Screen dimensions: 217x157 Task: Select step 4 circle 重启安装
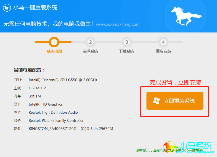tap(163, 42)
